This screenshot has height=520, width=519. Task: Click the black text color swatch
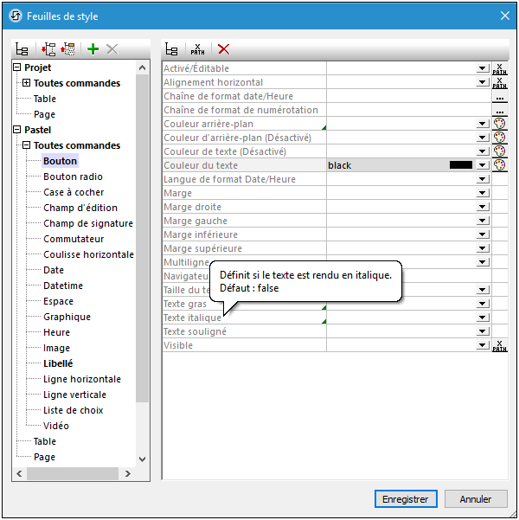pyautogui.click(x=460, y=165)
